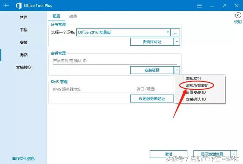
Task: Click into the 产品密钥 或 确认 ID field
Action: [x=115, y=61]
